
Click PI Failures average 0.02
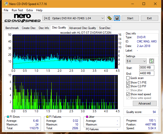click(75, 121)
